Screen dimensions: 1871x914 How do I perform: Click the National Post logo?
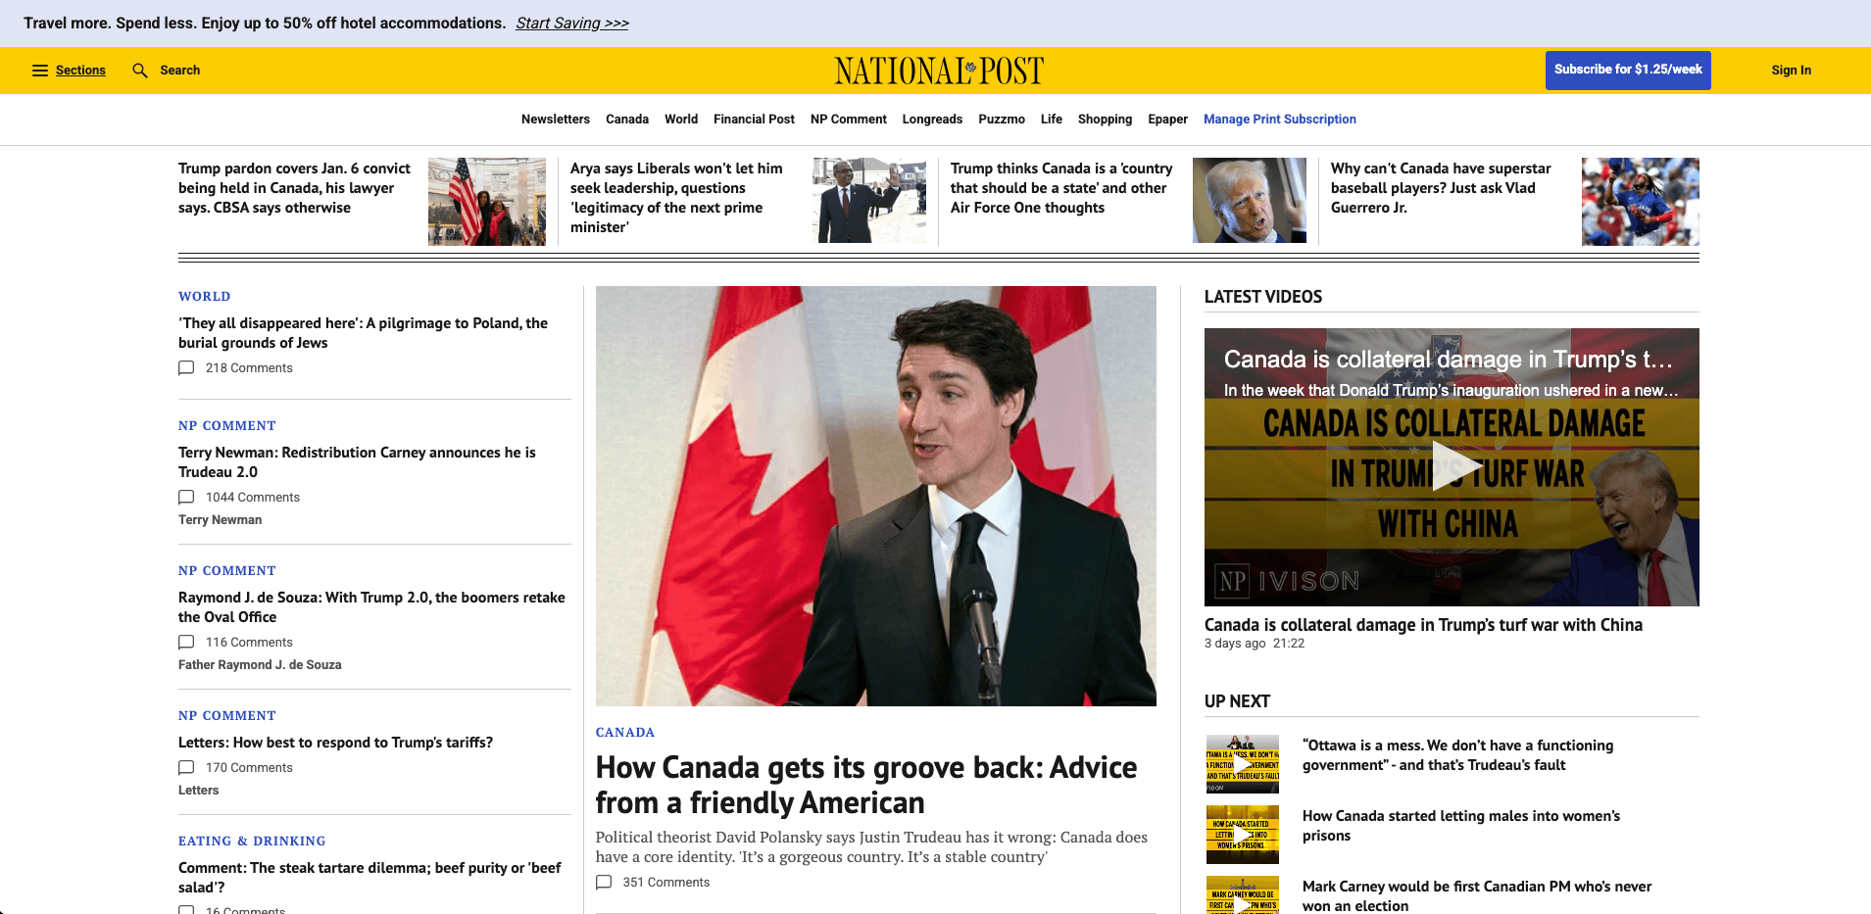pos(939,71)
